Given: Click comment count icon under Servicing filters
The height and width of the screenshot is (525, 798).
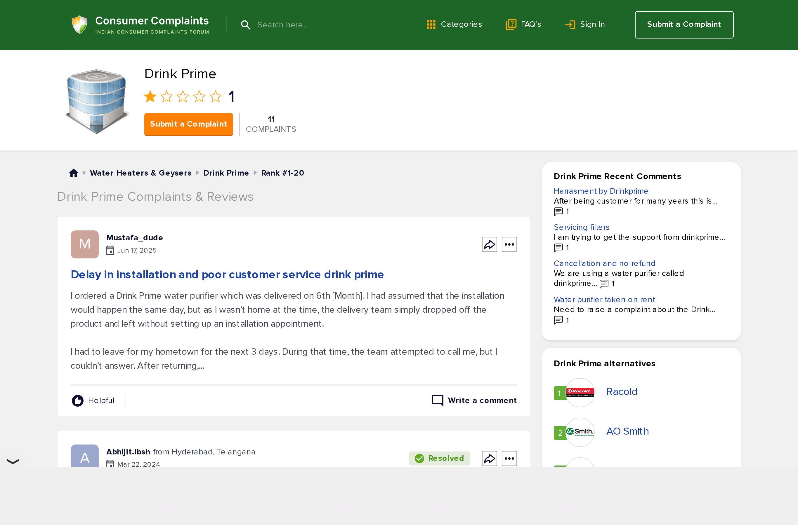Looking at the screenshot, I should click(558, 248).
